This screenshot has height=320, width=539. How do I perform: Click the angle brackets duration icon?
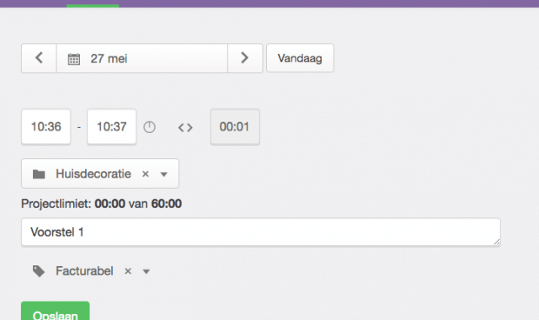(185, 128)
